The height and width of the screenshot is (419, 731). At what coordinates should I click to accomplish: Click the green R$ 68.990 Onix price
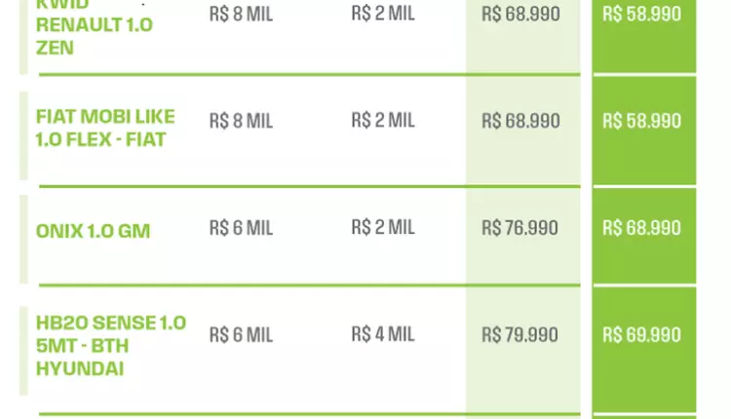[641, 228]
